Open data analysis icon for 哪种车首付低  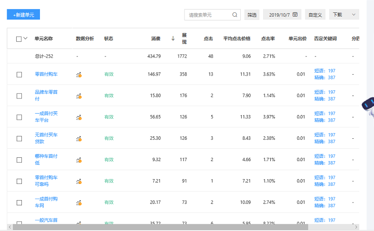coord(79,160)
